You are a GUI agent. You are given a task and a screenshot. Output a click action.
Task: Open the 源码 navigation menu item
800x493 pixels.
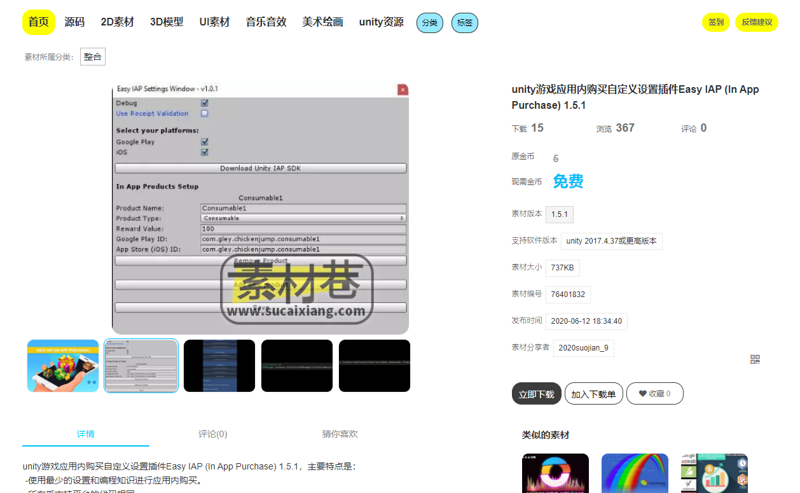74,22
